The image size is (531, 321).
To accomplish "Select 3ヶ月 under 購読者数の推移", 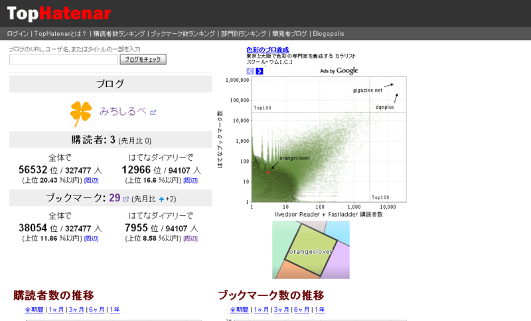I will [76, 310].
